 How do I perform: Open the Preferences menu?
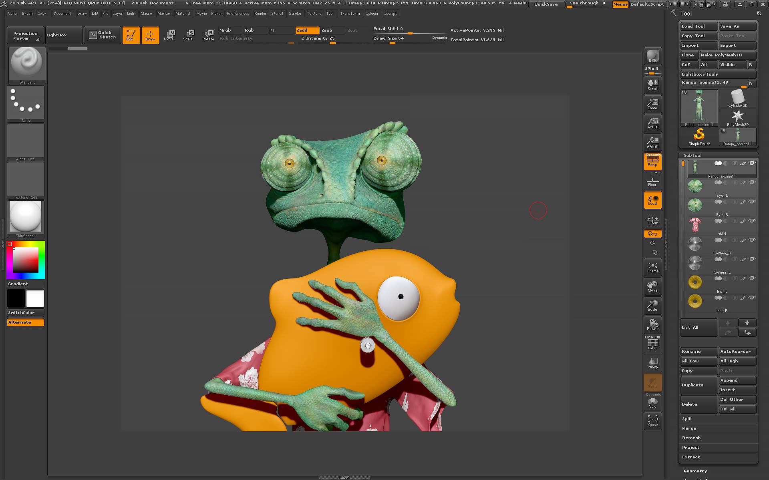click(238, 14)
